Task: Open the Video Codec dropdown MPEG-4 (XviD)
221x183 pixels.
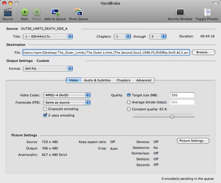Action: click(67, 95)
